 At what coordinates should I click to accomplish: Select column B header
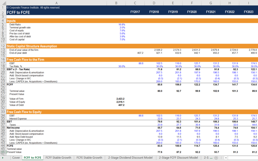click(116, 3)
